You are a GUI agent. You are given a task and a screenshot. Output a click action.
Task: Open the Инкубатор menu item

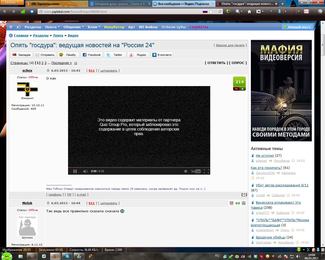[114, 27]
